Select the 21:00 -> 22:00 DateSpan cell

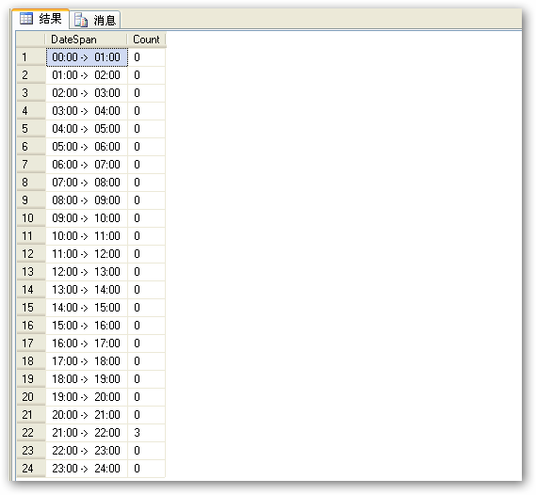coord(87,433)
